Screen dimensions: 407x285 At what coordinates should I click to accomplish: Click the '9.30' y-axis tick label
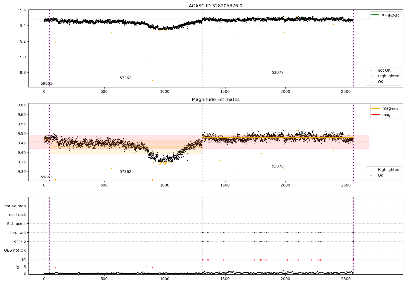tap(22, 172)
